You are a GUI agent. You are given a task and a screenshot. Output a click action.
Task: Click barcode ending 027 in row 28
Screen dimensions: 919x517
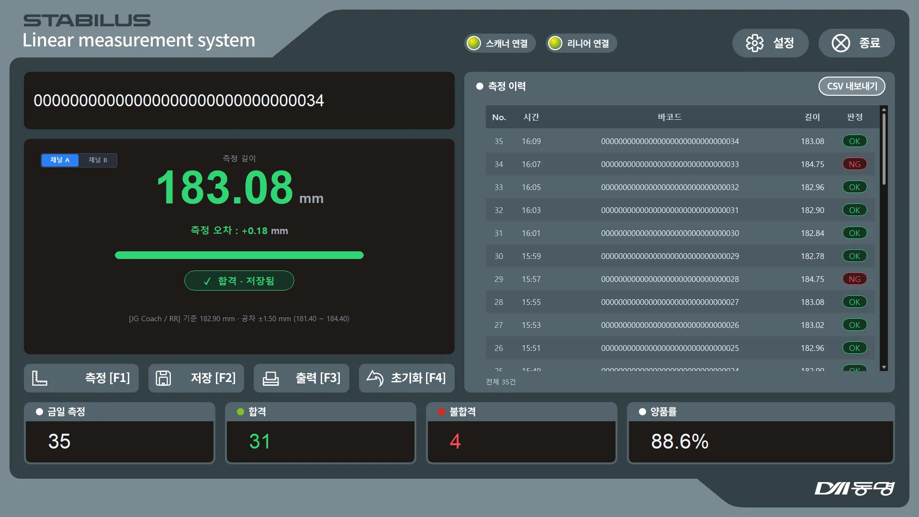[x=670, y=302]
